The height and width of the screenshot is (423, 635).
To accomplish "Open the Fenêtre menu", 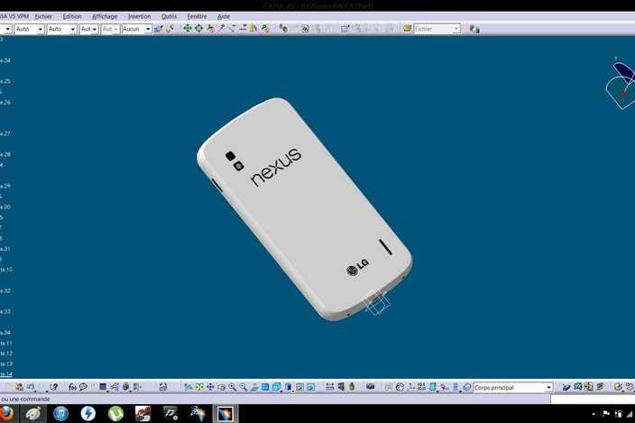I will (197, 16).
